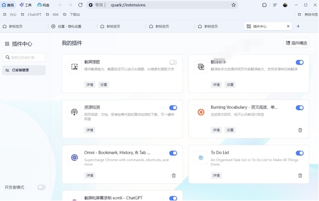Open the browser menu lines icon
319x201 pixels.
[x=275, y=5]
